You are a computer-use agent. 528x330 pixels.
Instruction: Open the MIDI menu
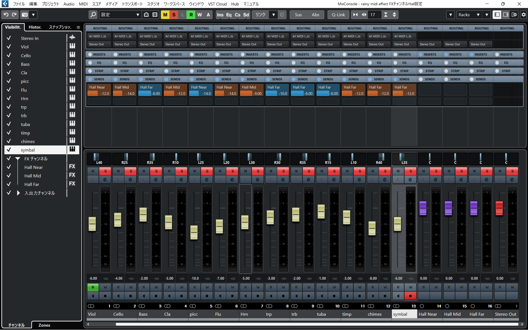tap(83, 4)
